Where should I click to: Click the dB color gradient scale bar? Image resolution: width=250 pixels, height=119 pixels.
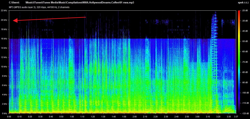click(239, 62)
